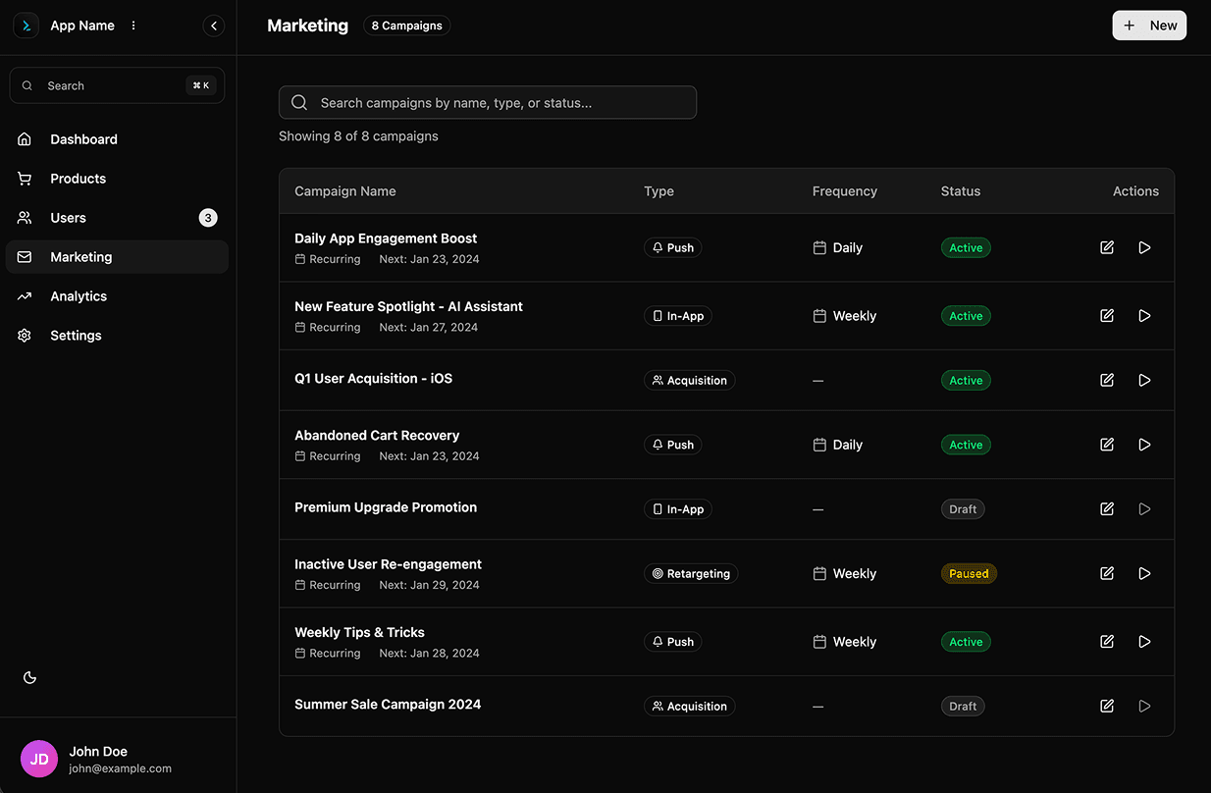Viewport: 1211px width, 793px height.
Task: Select the edit icon on Premium Upgrade Promotion
Action: (x=1107, y=508)
